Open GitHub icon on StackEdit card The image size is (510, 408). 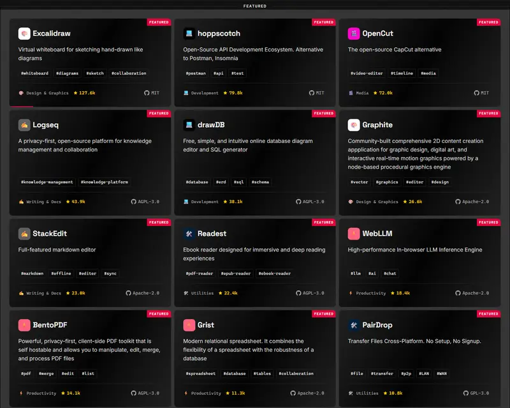click(128, 293)
